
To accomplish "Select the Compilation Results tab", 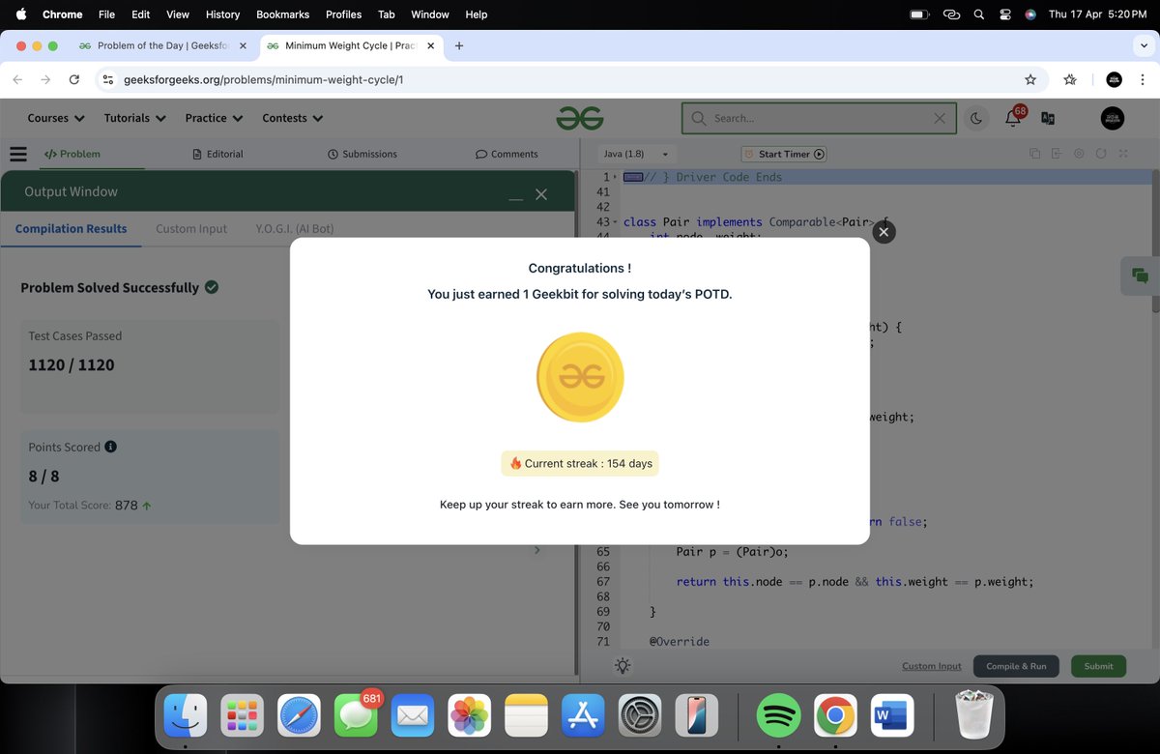I will pos(71,229).
